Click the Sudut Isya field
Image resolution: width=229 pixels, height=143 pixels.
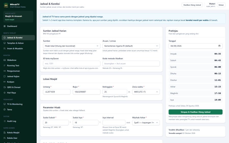point(85,123)
